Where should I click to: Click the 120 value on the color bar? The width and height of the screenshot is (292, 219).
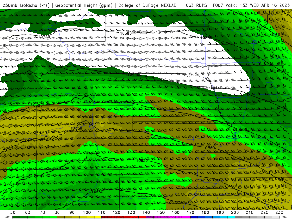click(116, 212)
